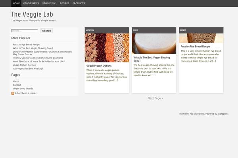Click the rye bread thumbnail

pos(201,38)
